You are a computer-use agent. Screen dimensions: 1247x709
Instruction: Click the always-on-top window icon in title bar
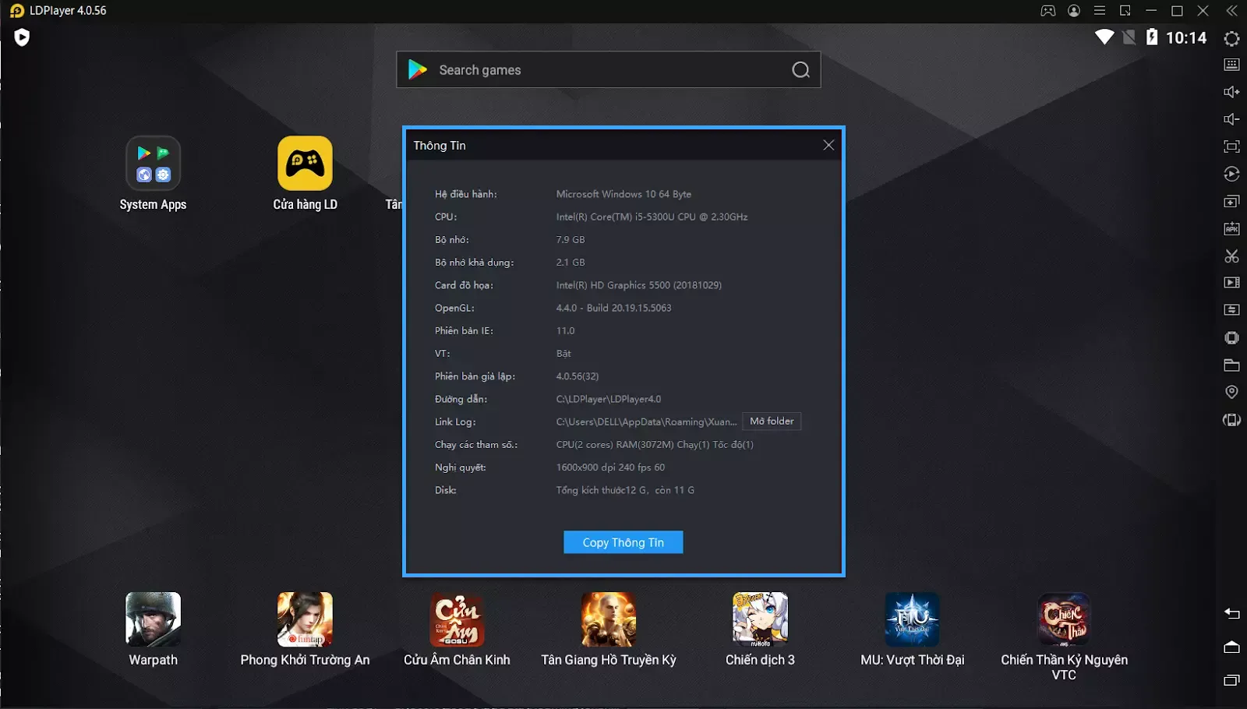tap(1125, 11)
